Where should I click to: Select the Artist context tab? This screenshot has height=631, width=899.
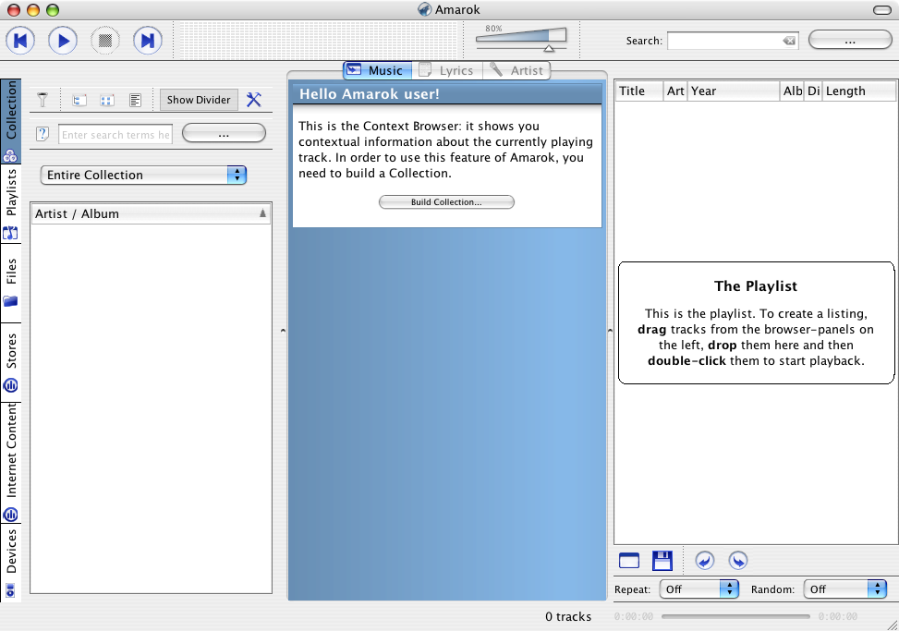click(517, 70)
